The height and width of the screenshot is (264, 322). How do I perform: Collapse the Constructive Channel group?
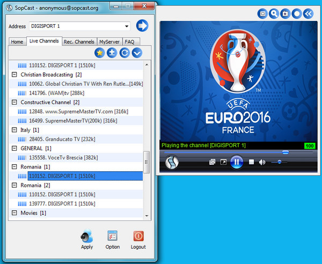tap(14, 102)
